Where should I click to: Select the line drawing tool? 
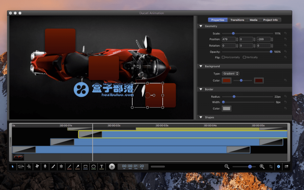[x=69, y=166]
